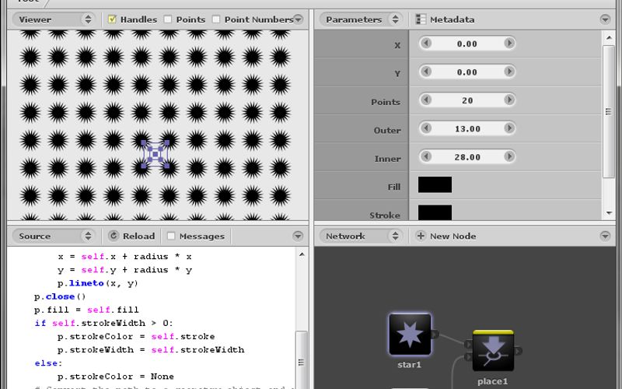Click the New Node plus icon

click(x=421, y=236)
